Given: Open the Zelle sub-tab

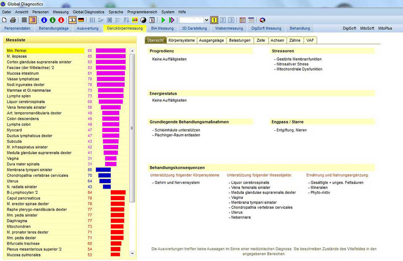Looking at the screenshot, I should (x=261, y=40).
